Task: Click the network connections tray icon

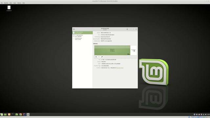Action: (203, 114)
